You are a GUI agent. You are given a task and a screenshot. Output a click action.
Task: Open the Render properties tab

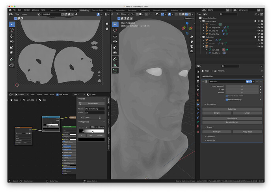pyautogui.click(x=198, y=77)
